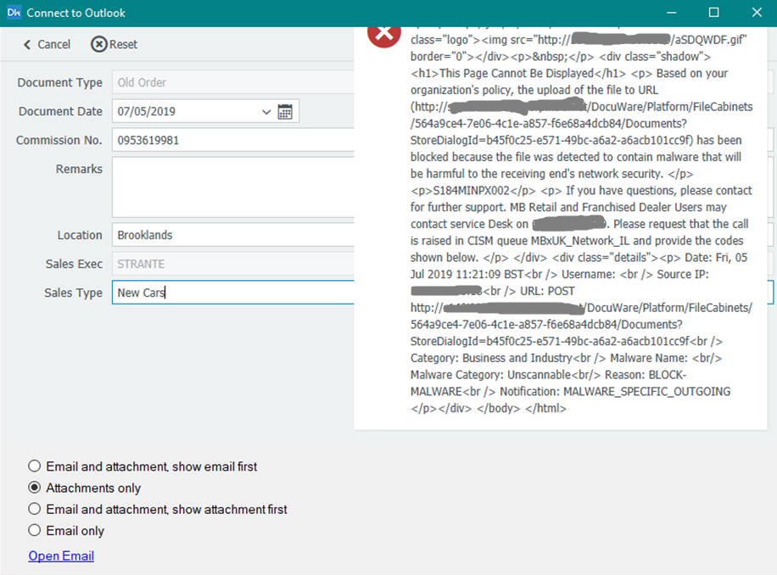Viewport: 777px width, 575px height.
Task: Click the Open Email link
Action: 61,556
